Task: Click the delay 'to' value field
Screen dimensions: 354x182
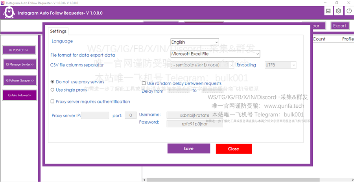Action: click(213, 91)
